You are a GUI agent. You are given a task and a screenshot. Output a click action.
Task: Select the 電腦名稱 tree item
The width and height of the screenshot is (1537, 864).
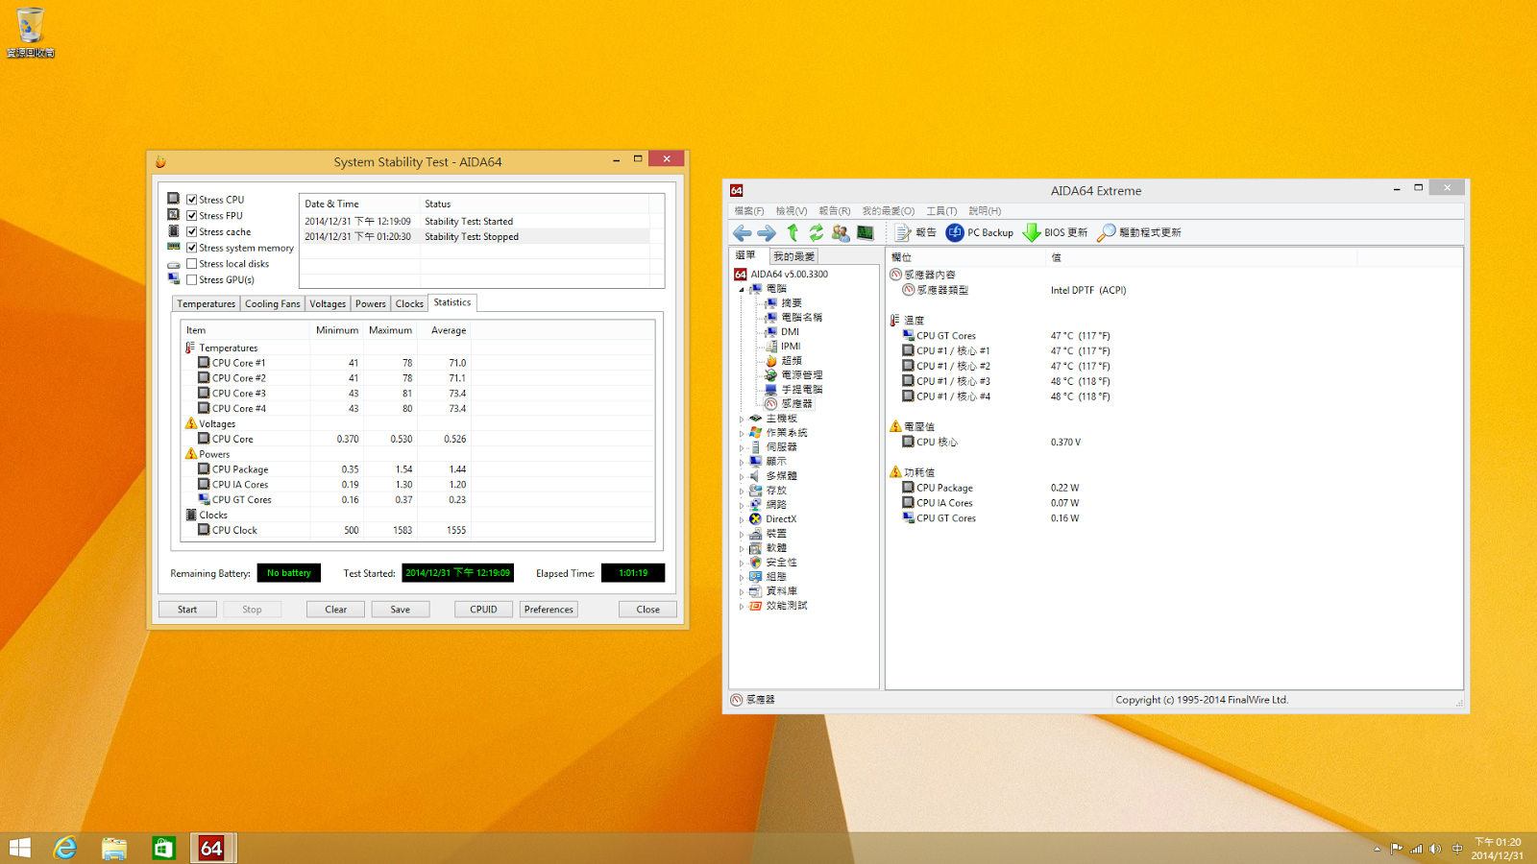(x=801, y=318)
